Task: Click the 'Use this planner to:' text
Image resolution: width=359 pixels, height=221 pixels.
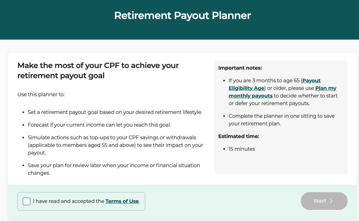Action: coord(41,94)
